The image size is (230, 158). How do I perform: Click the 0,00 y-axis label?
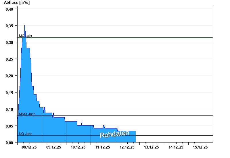point(9,143)
